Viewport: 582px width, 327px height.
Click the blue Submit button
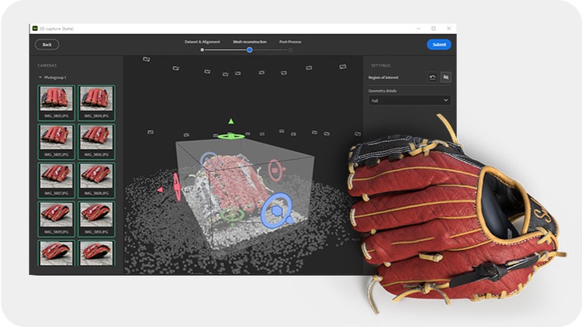[438, 44]
